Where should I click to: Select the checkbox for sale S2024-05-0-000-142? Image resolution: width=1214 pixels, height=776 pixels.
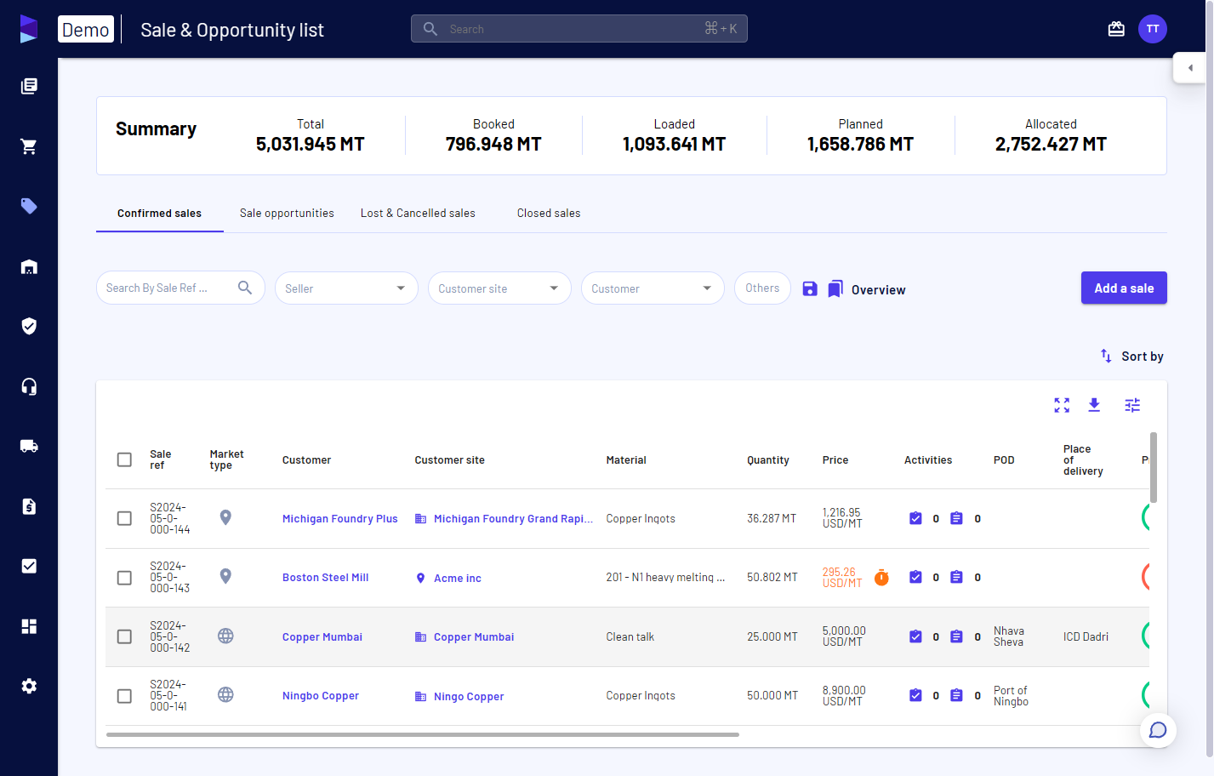[124, 636]
